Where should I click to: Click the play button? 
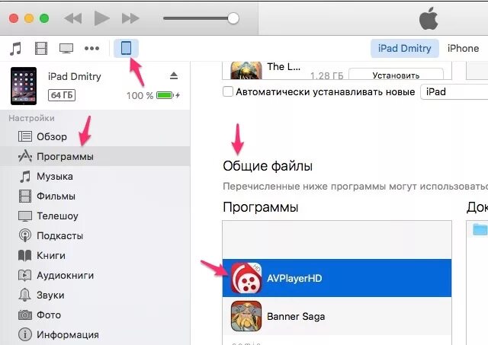(101, 18)
